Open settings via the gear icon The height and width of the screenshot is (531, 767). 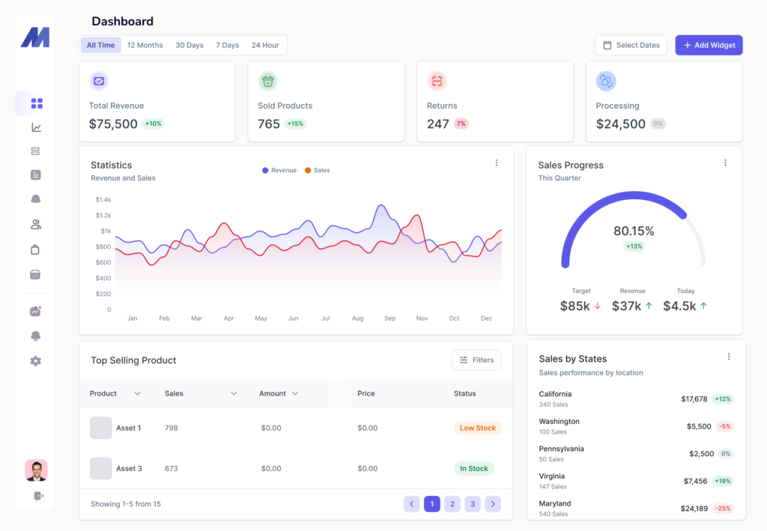pos(35,361)
